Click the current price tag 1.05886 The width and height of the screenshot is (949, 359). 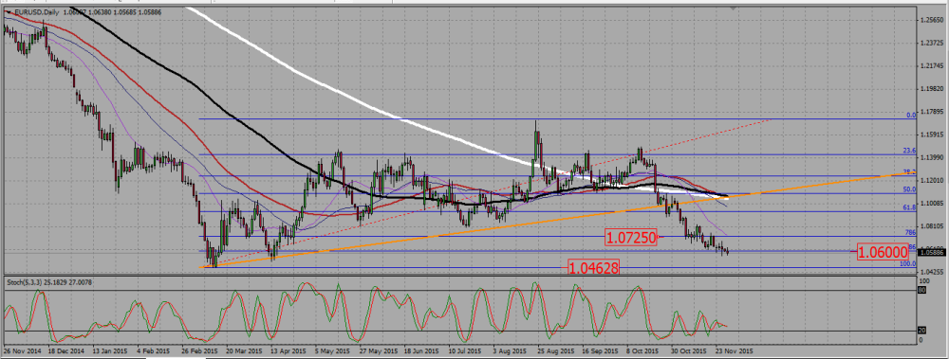pos(931,253)
